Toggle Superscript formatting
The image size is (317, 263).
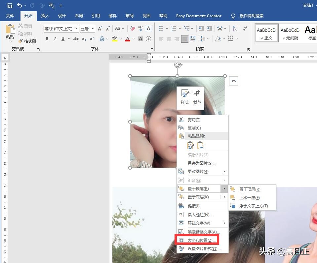click(92, 38)
